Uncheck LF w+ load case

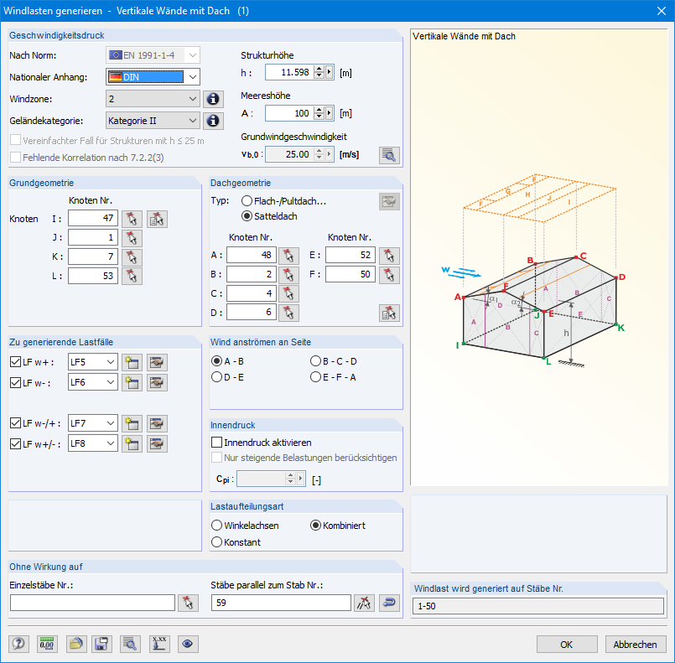coord(15,362)
